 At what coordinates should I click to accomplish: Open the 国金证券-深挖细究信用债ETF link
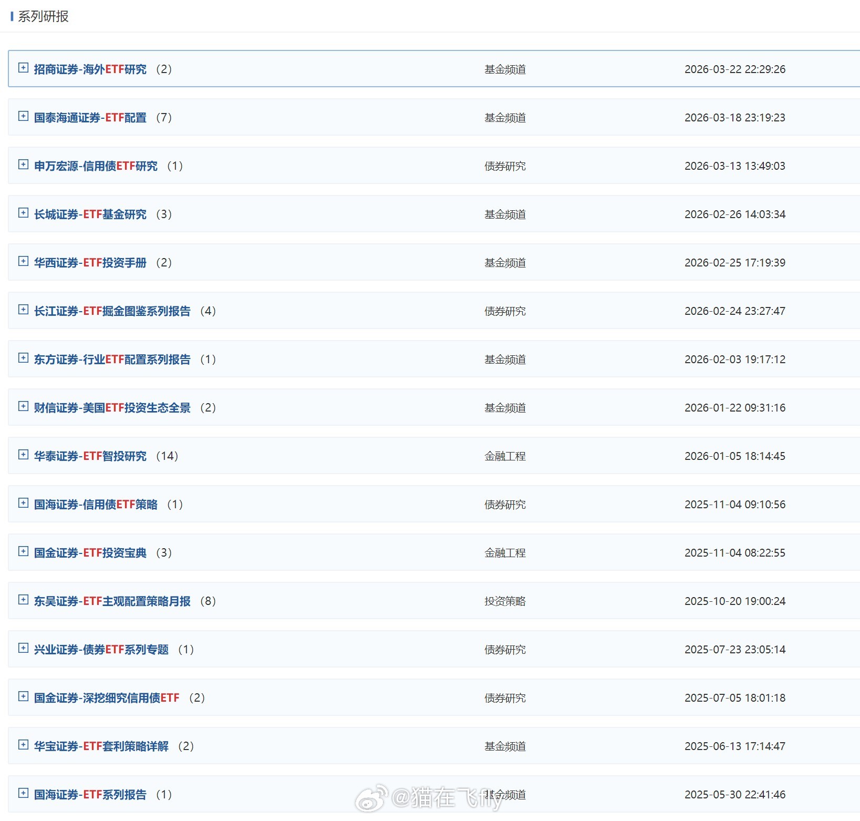[x=107, y=698]
